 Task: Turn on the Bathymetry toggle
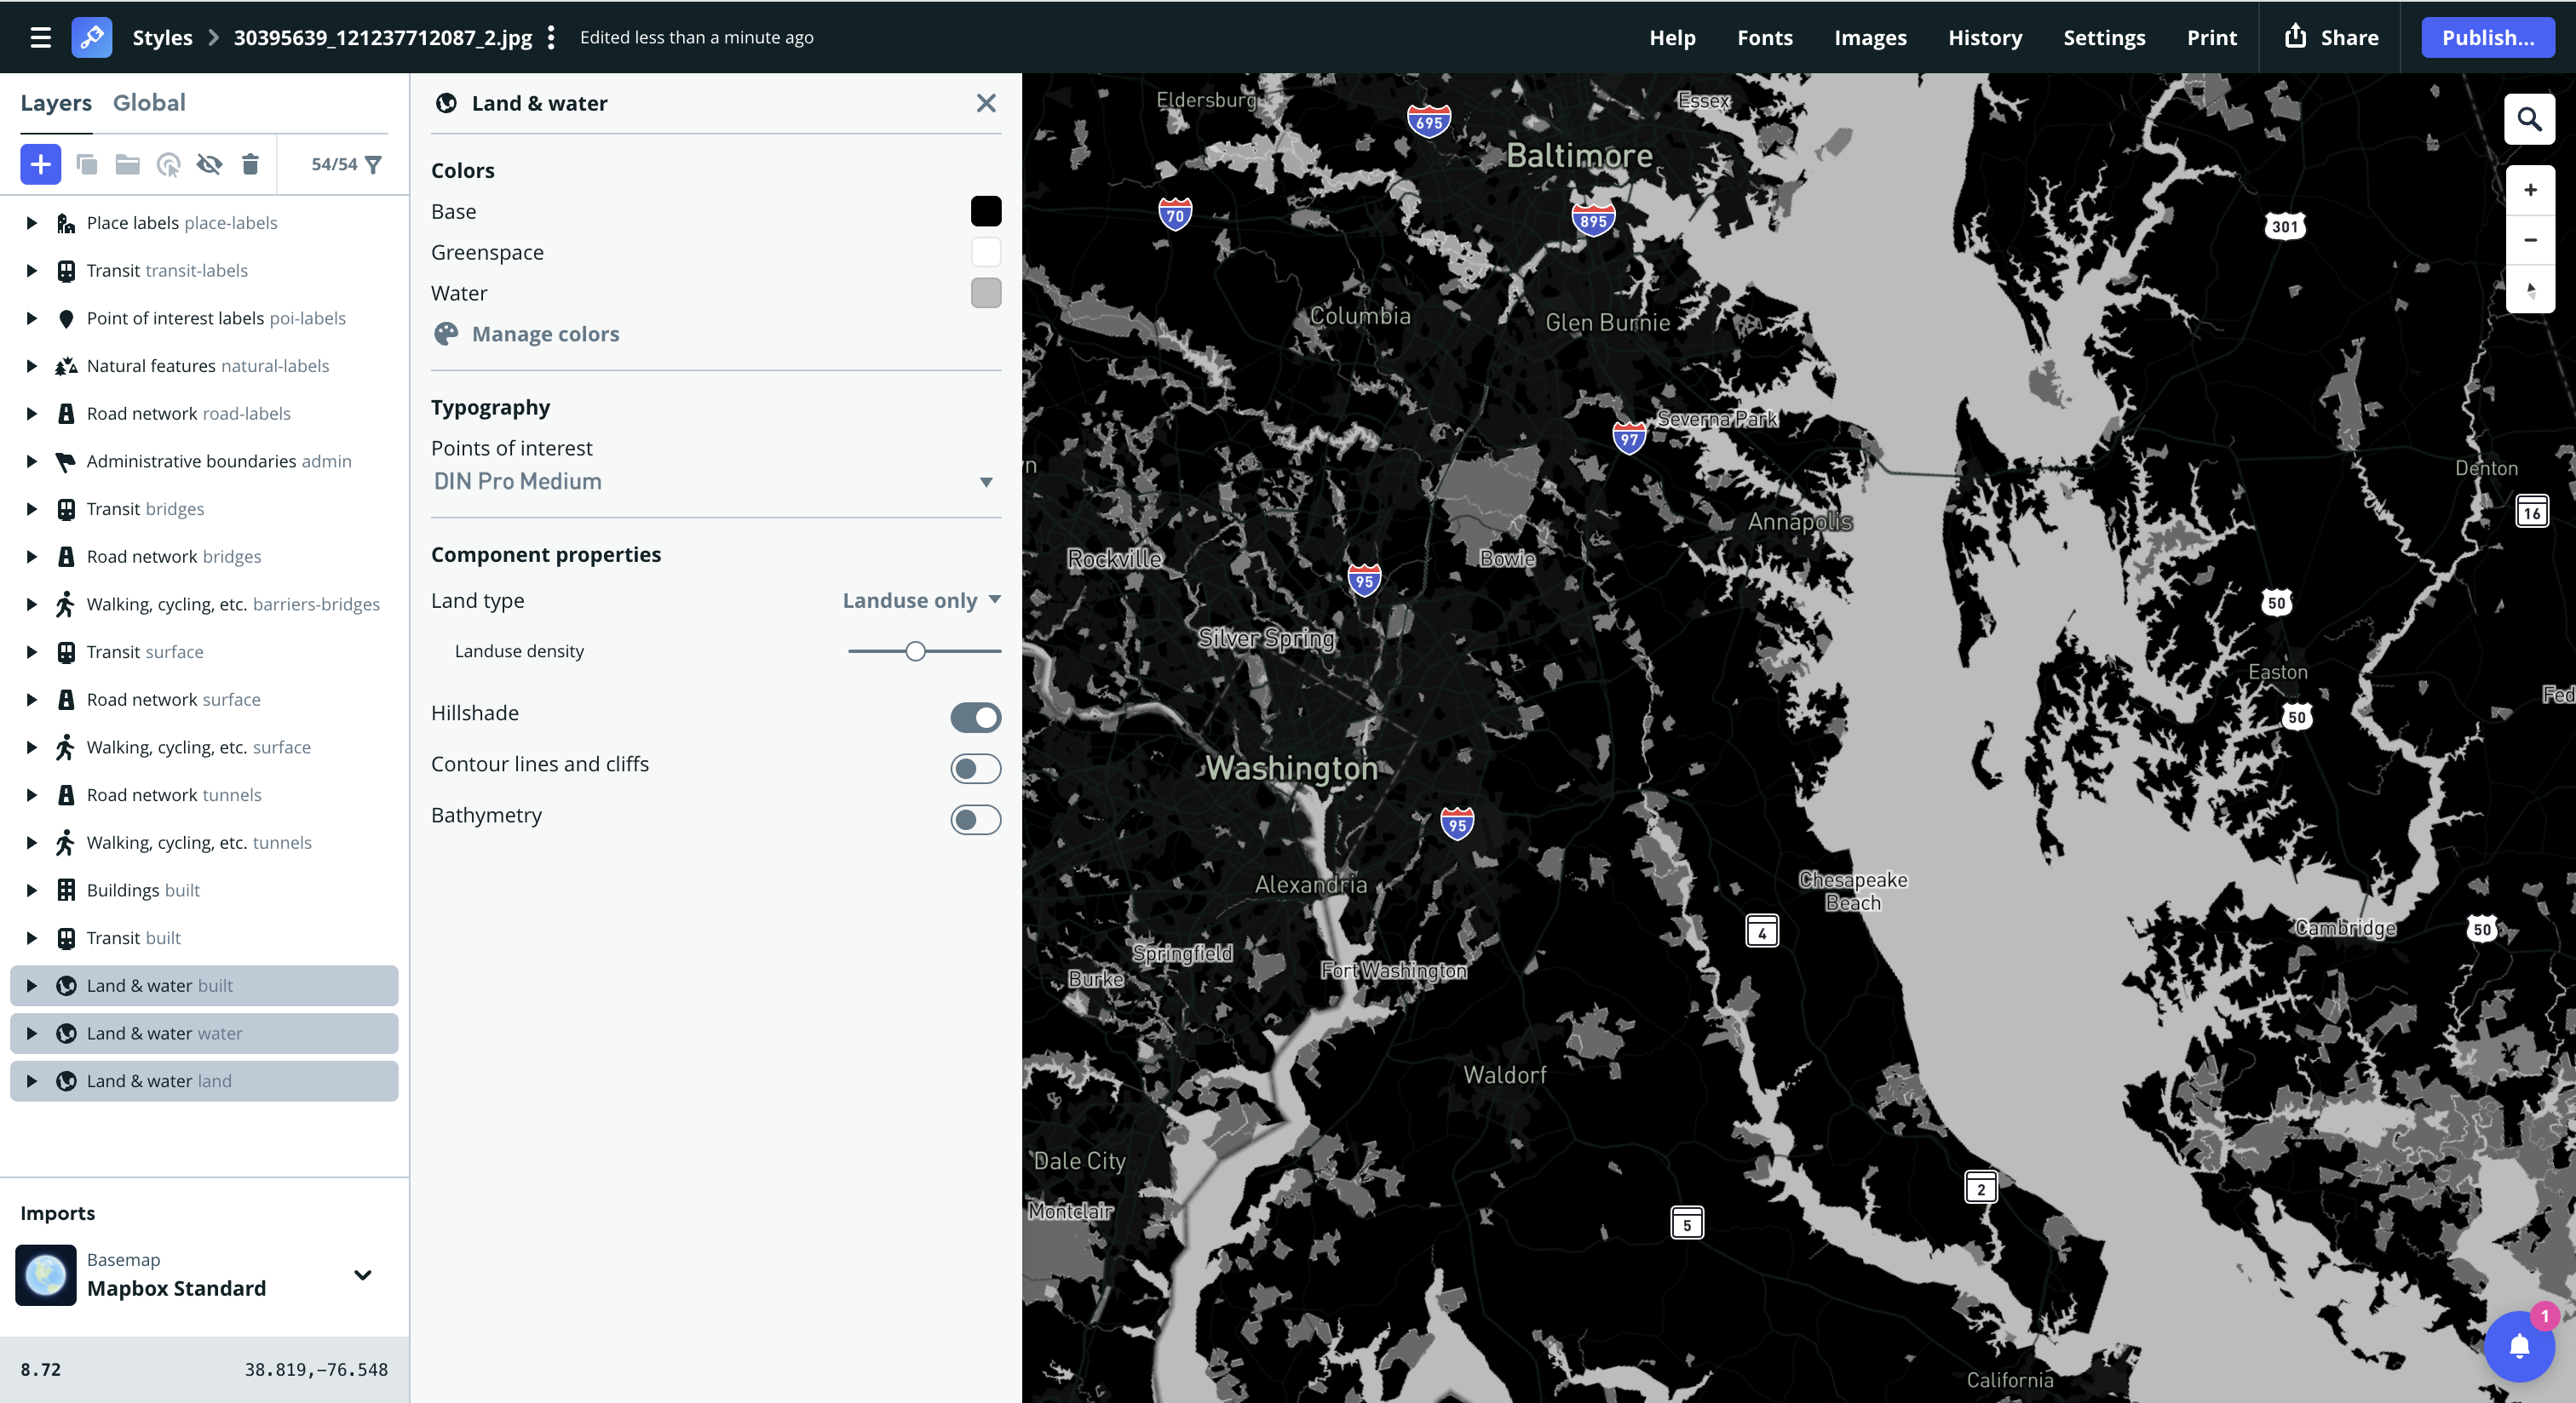(975, 818)
